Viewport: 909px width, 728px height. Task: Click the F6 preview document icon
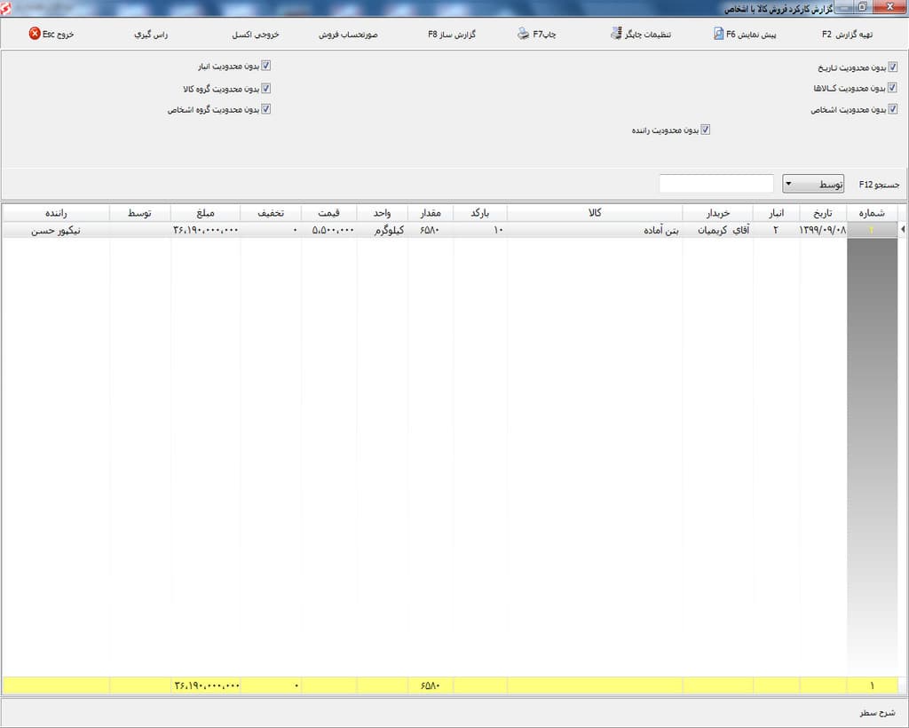coord(718,34)
